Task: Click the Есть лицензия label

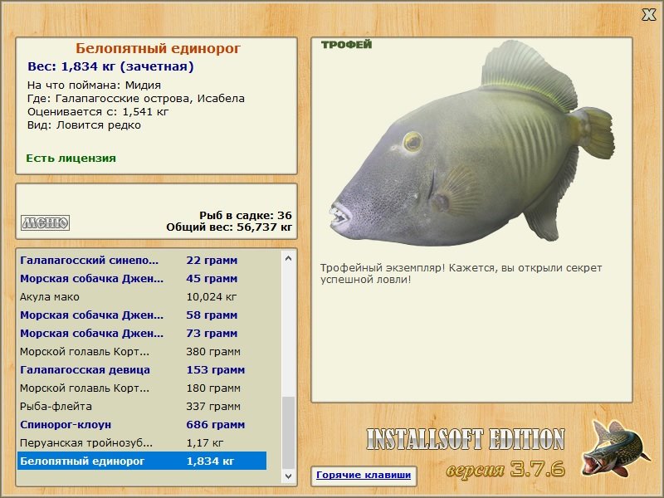Action: [71, 158]
